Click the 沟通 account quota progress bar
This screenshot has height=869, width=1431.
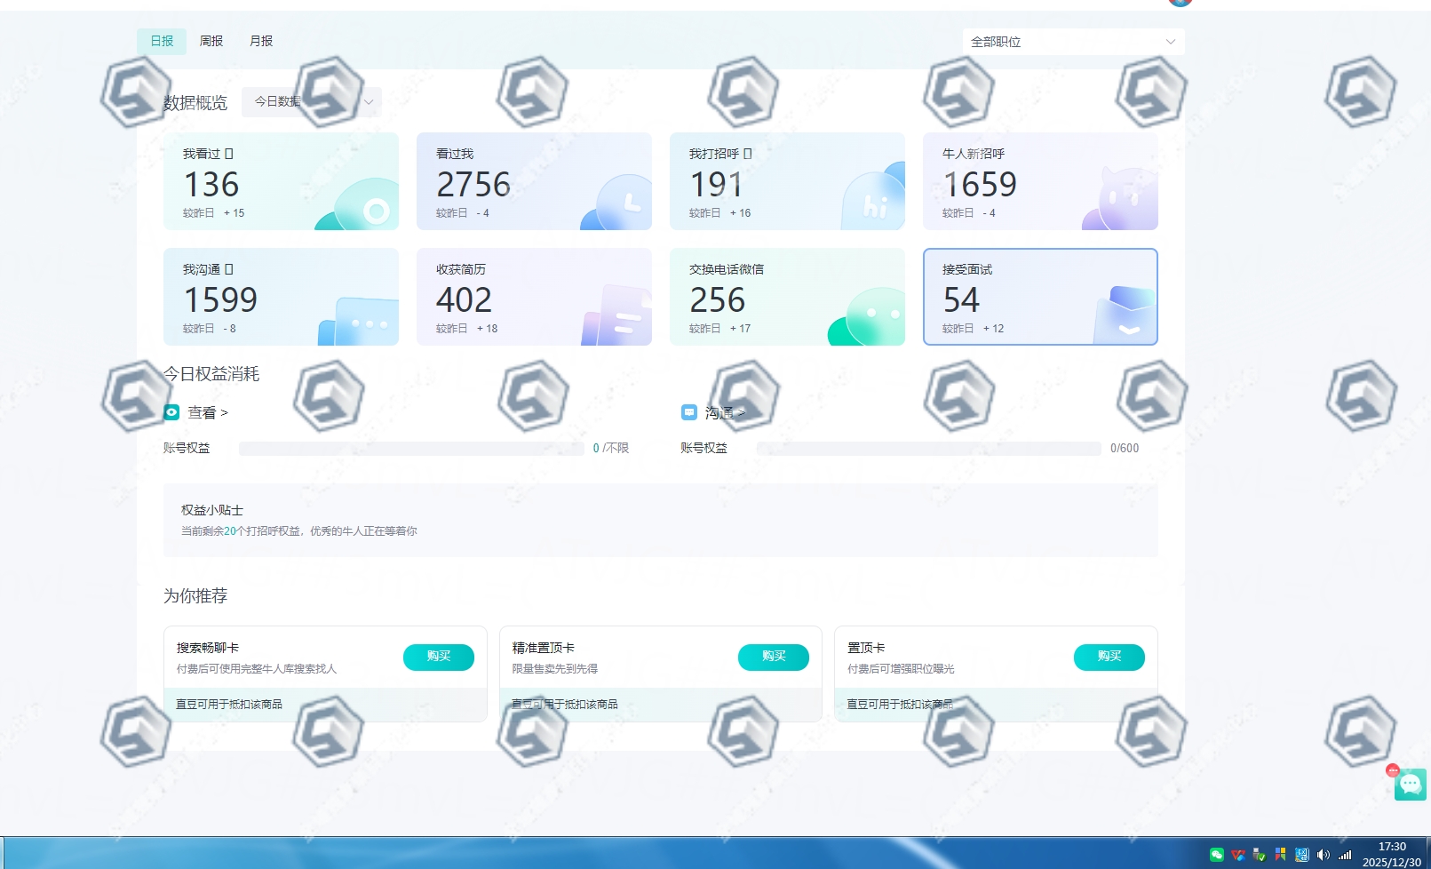coord(928,449)
